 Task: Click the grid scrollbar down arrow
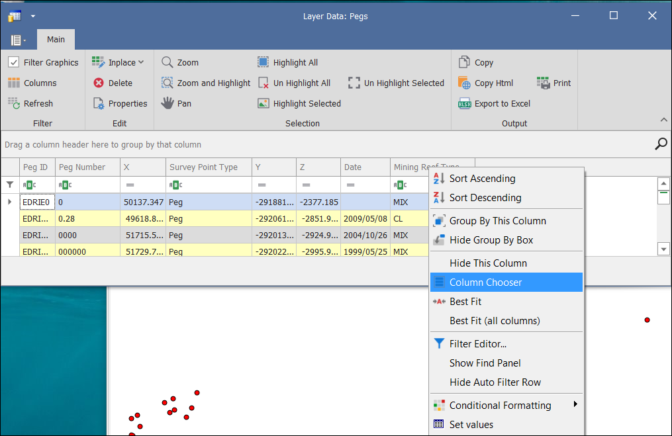[663, 249]
